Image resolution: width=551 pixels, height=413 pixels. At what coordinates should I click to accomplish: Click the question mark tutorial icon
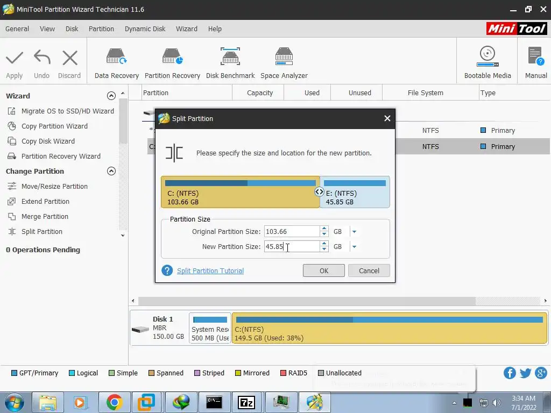[167, 270]
